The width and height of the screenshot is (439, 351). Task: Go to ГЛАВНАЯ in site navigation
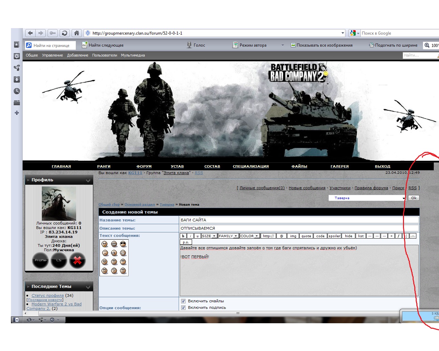[61, 166]
